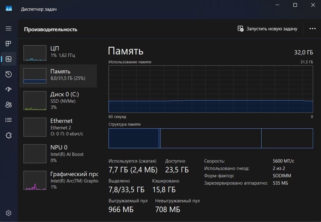Click Запустить новую задачу button

[267, 29]
